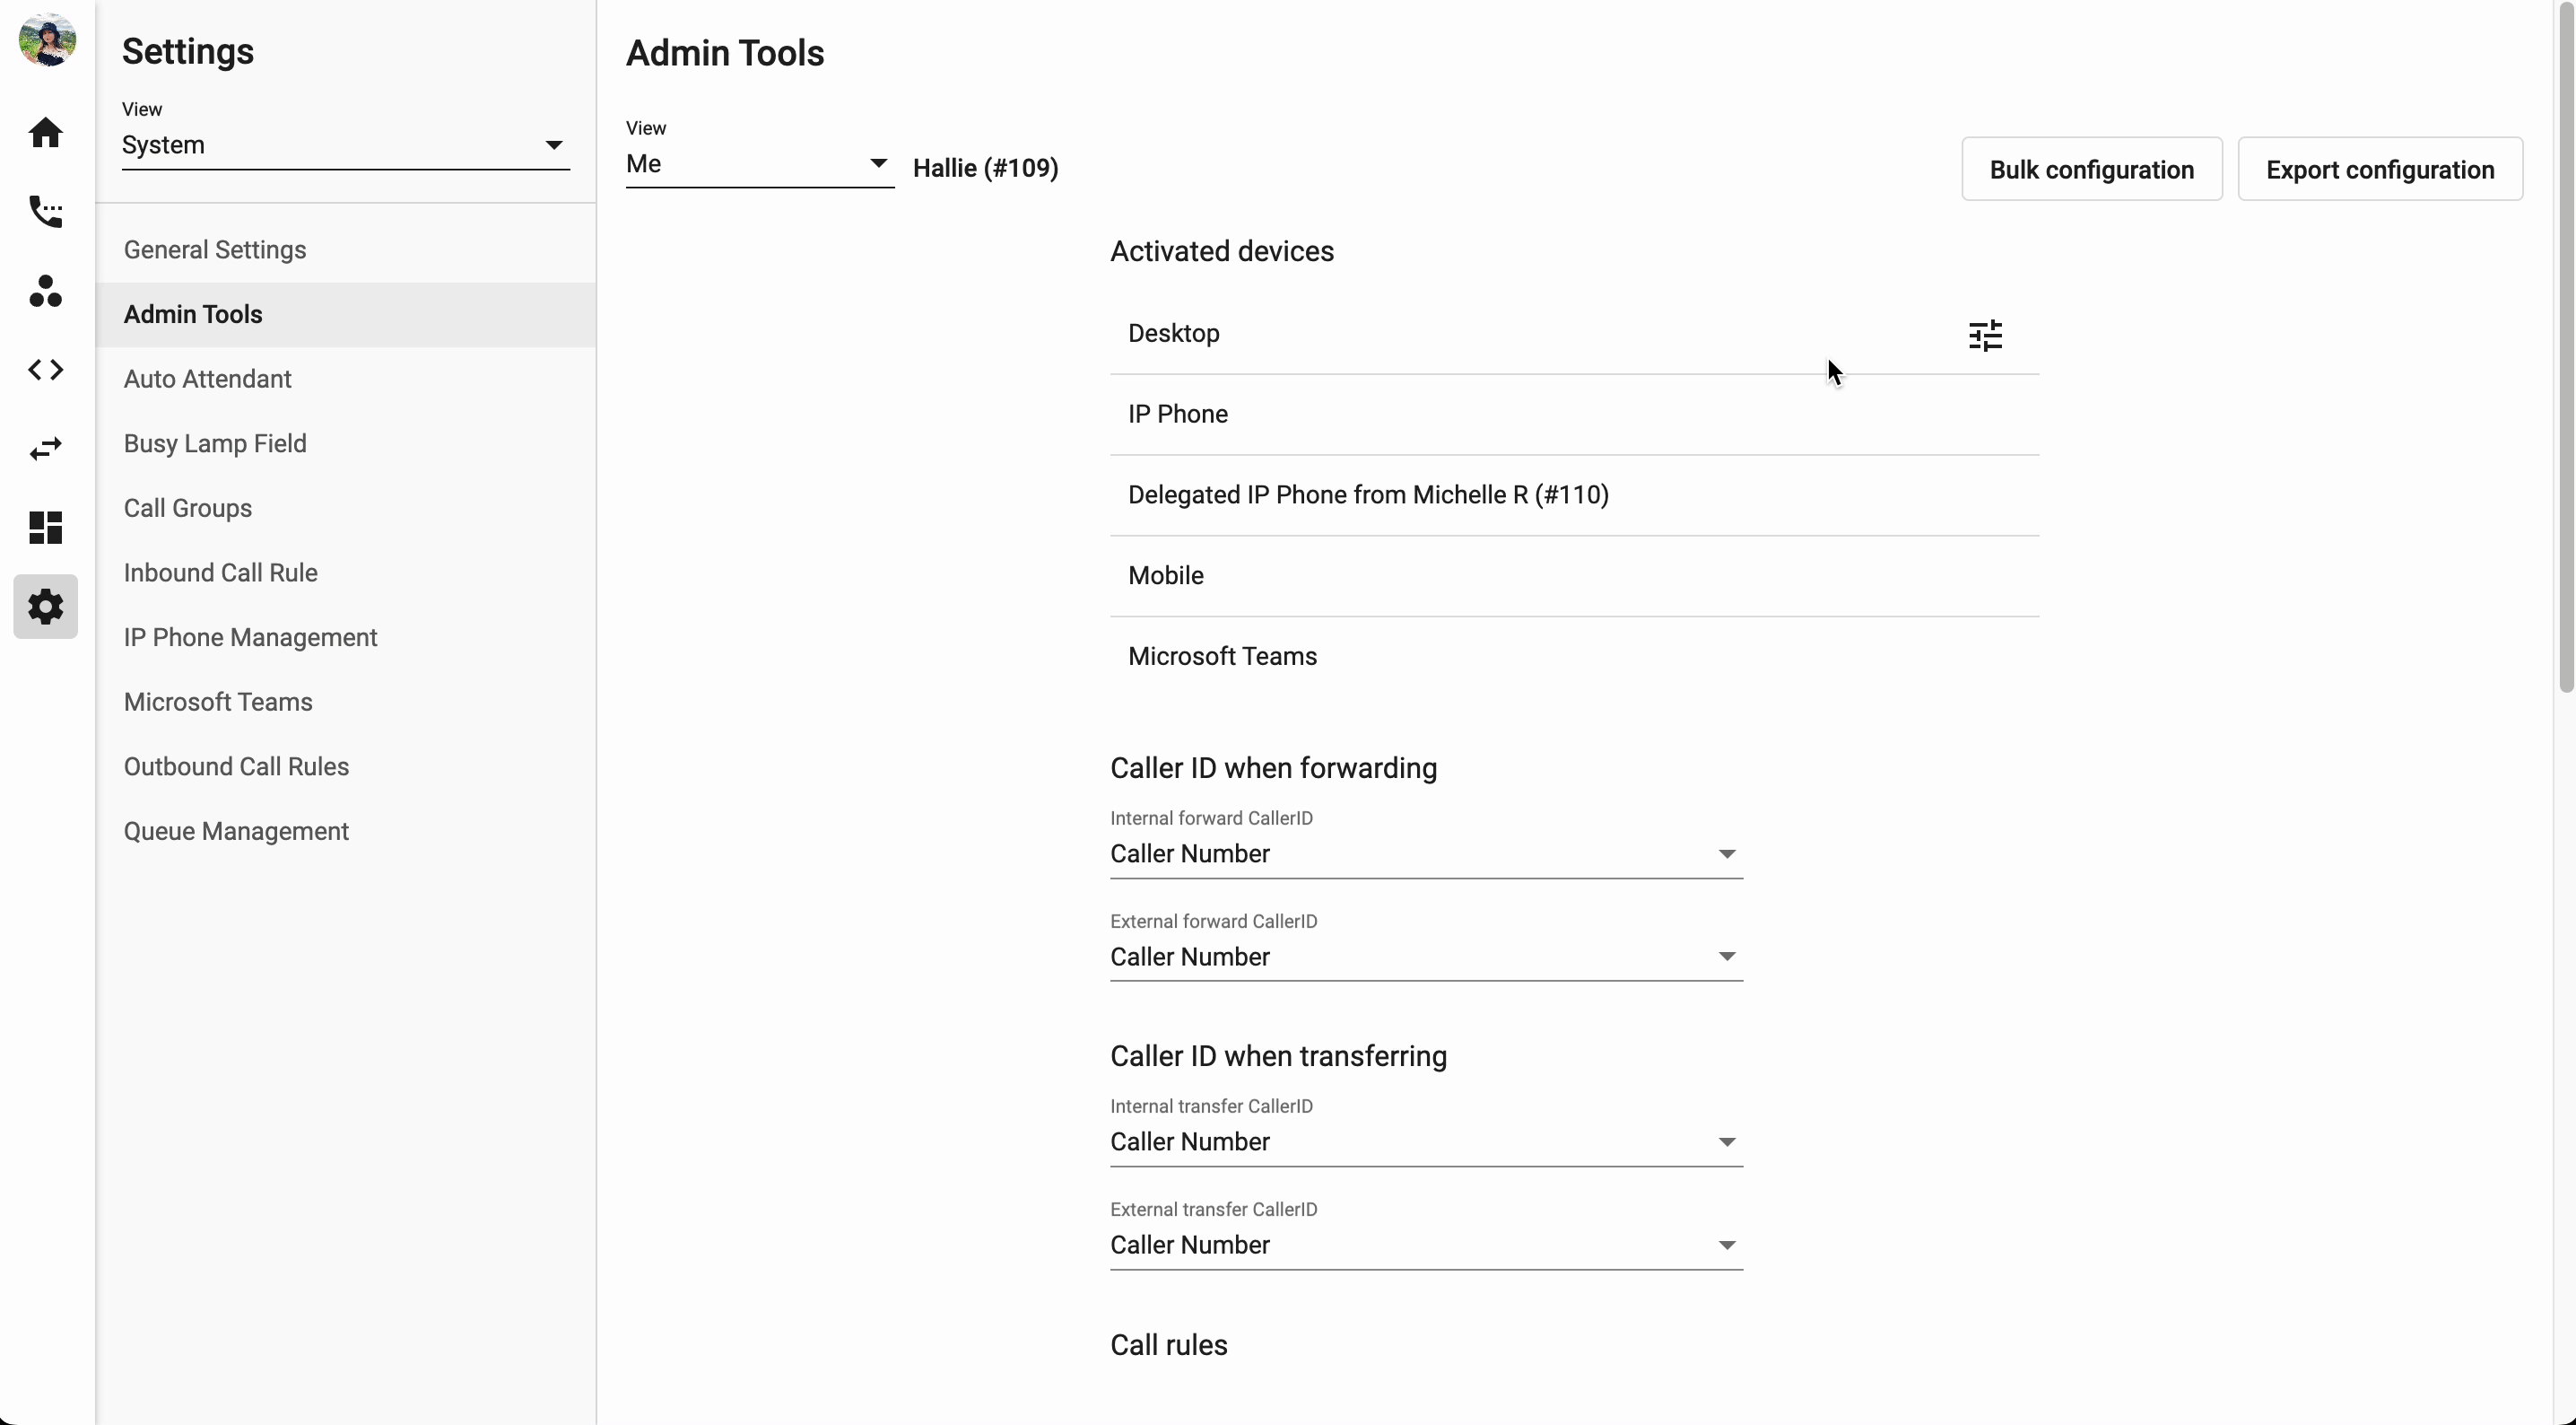Click the swap arrows transfer icon
Screen dimensions: 2576x1425
[46, 450]
